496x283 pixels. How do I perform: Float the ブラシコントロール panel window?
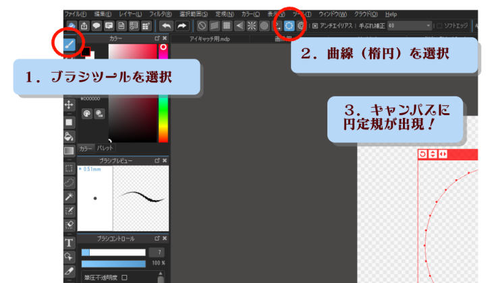click(x=157, y=239)
